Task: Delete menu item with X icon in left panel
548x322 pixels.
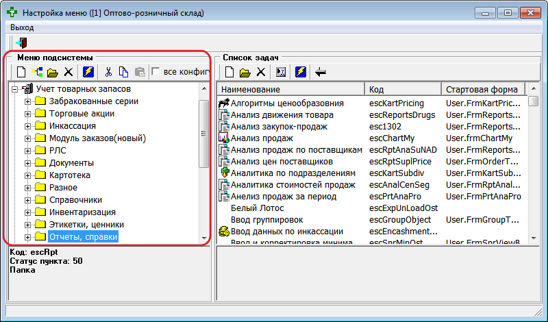Action: (x=68, y=71)
